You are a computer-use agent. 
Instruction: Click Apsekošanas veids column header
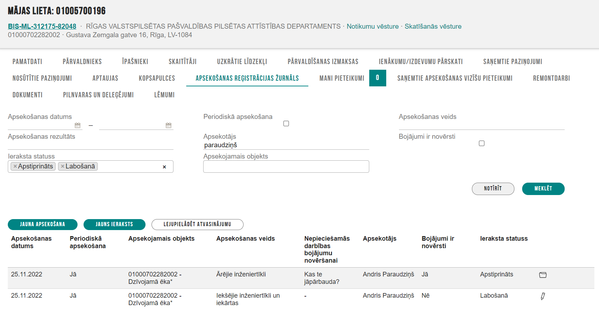245,239
